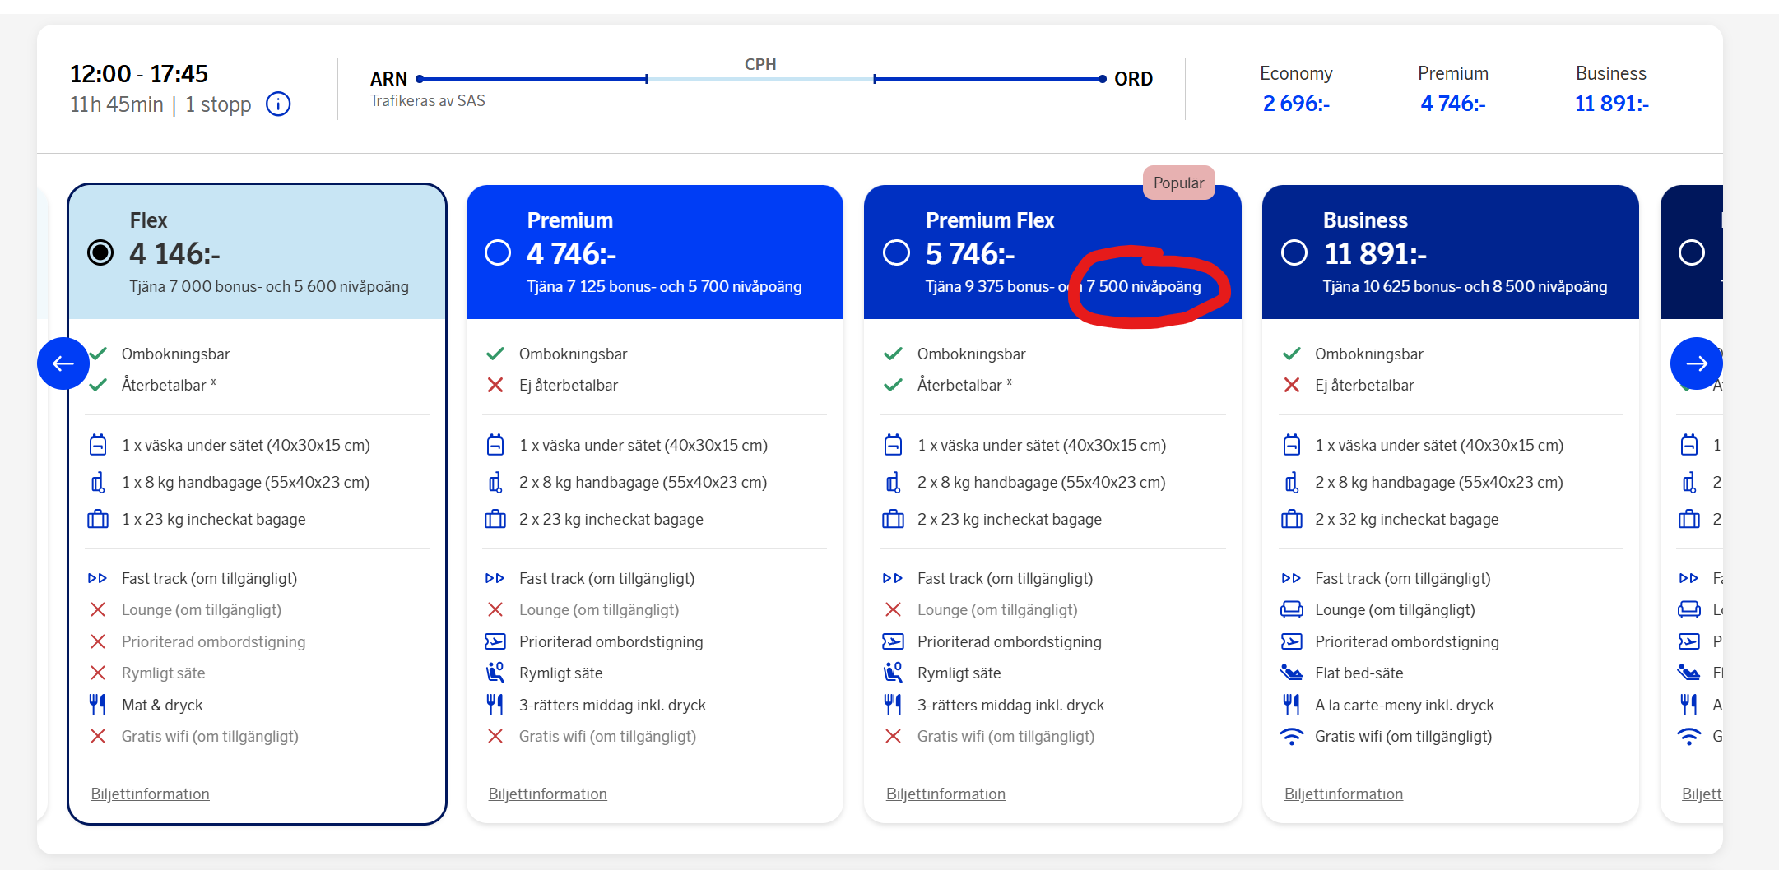The height and width of the screenshot is (870, 1779).
Task: Click 2 x 32 kg baggage icon in Business
Action: [1292, 519]
